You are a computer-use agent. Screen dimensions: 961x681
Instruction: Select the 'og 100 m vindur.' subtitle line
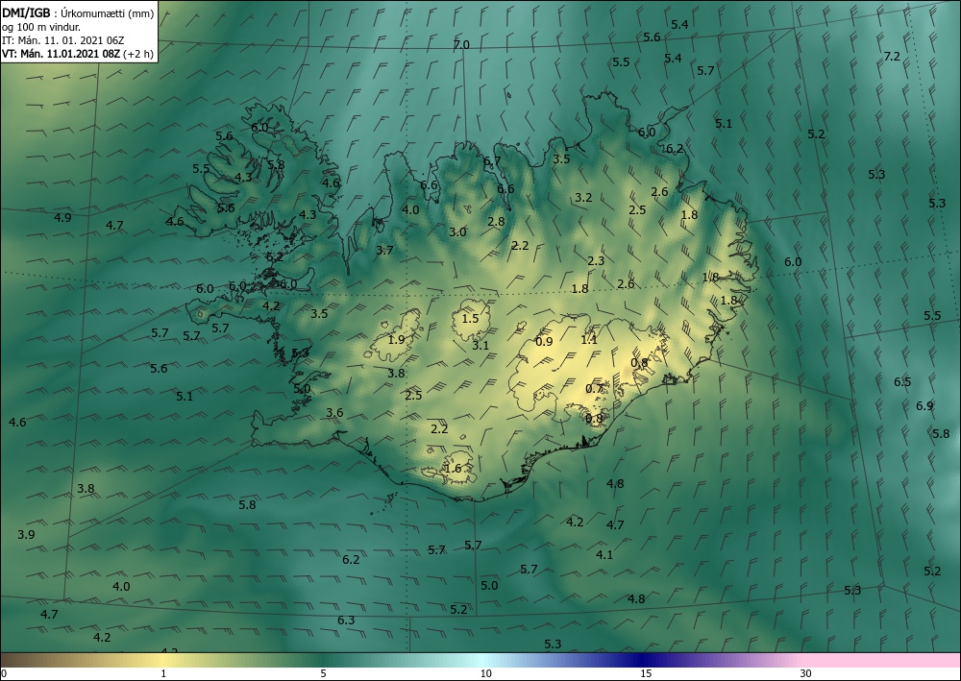(x=41, y=27)
